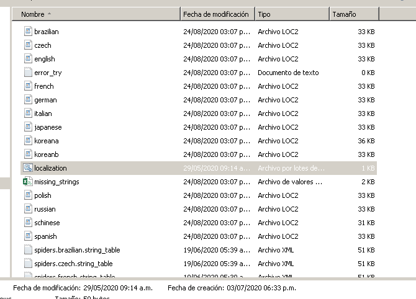
Task: Select the russian file icon
Action: 28,209
